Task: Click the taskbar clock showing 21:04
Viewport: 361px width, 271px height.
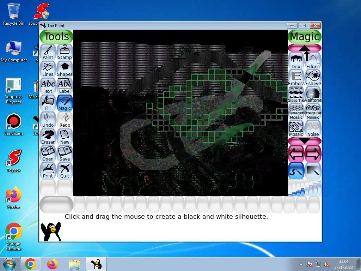Action: coord(343,264)
